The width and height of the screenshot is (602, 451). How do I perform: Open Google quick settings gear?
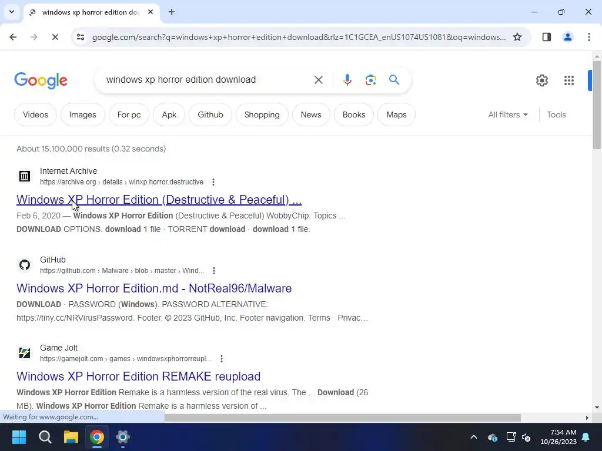pos(541,80)
